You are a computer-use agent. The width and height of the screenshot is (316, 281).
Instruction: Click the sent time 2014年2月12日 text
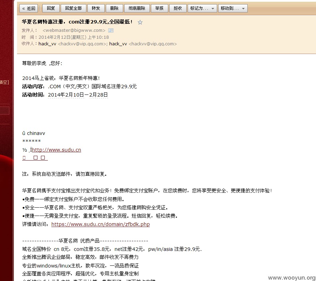click(x=74, y=37)
